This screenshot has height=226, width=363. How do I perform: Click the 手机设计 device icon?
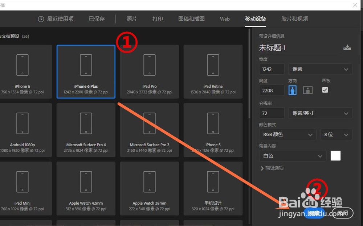pyautogui.click(x=213, y=182)
